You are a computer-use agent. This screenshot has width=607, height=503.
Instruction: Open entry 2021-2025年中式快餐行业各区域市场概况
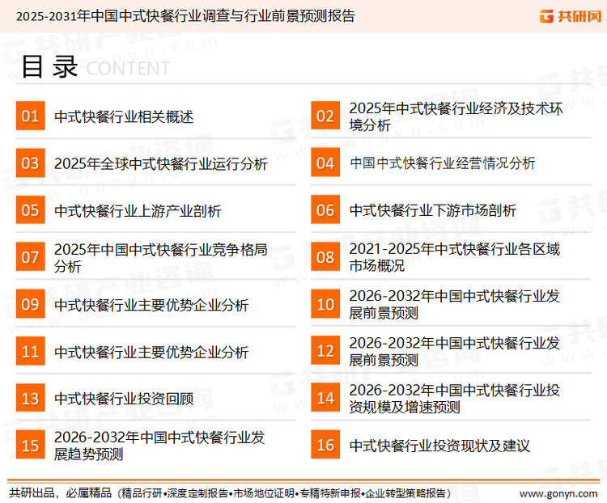455,257
